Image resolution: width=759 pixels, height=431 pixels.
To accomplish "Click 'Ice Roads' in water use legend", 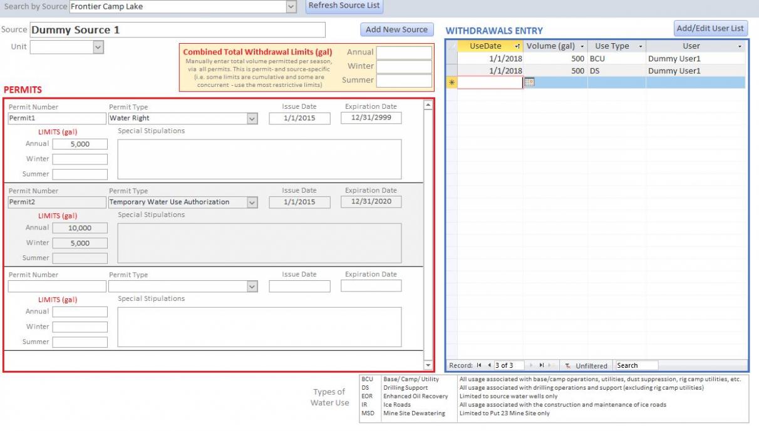I will click(396, 405).
